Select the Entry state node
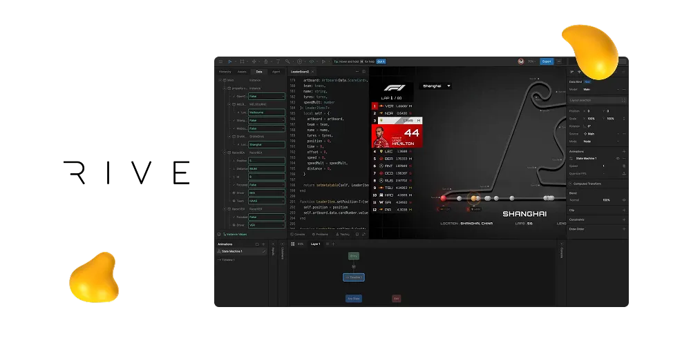The width and height of the screenshot is (691, 345). 353,256
